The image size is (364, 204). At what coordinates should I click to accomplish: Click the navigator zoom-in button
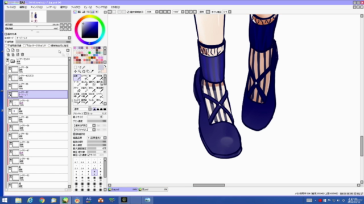click(65, 25)
